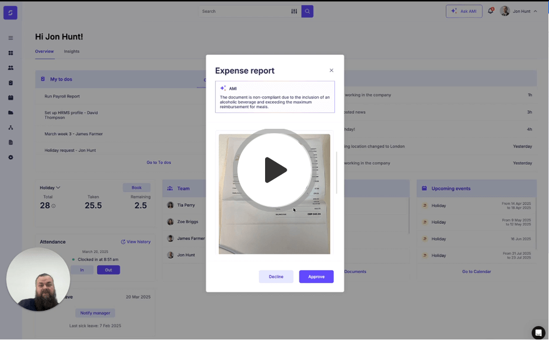Approve the expense report

316,276
